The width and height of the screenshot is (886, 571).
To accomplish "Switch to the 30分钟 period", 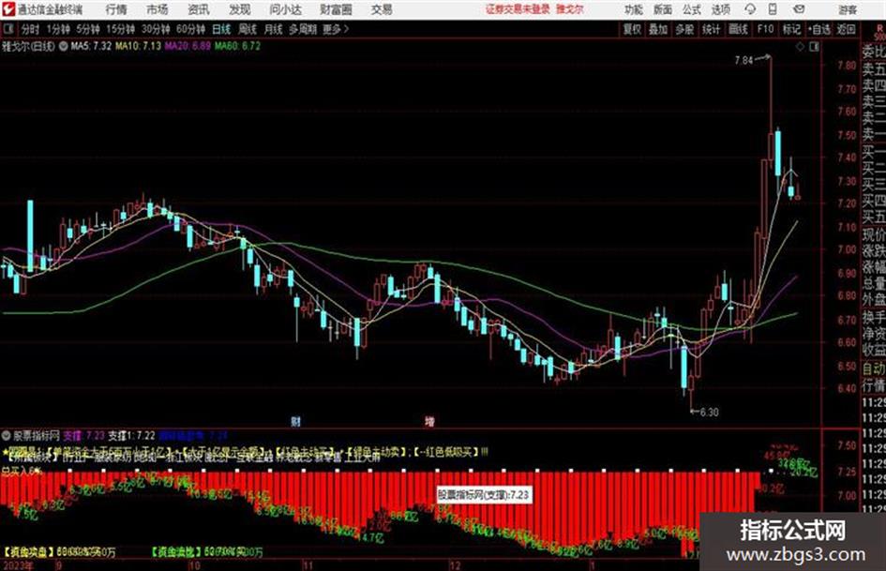I will click(156, 29).
